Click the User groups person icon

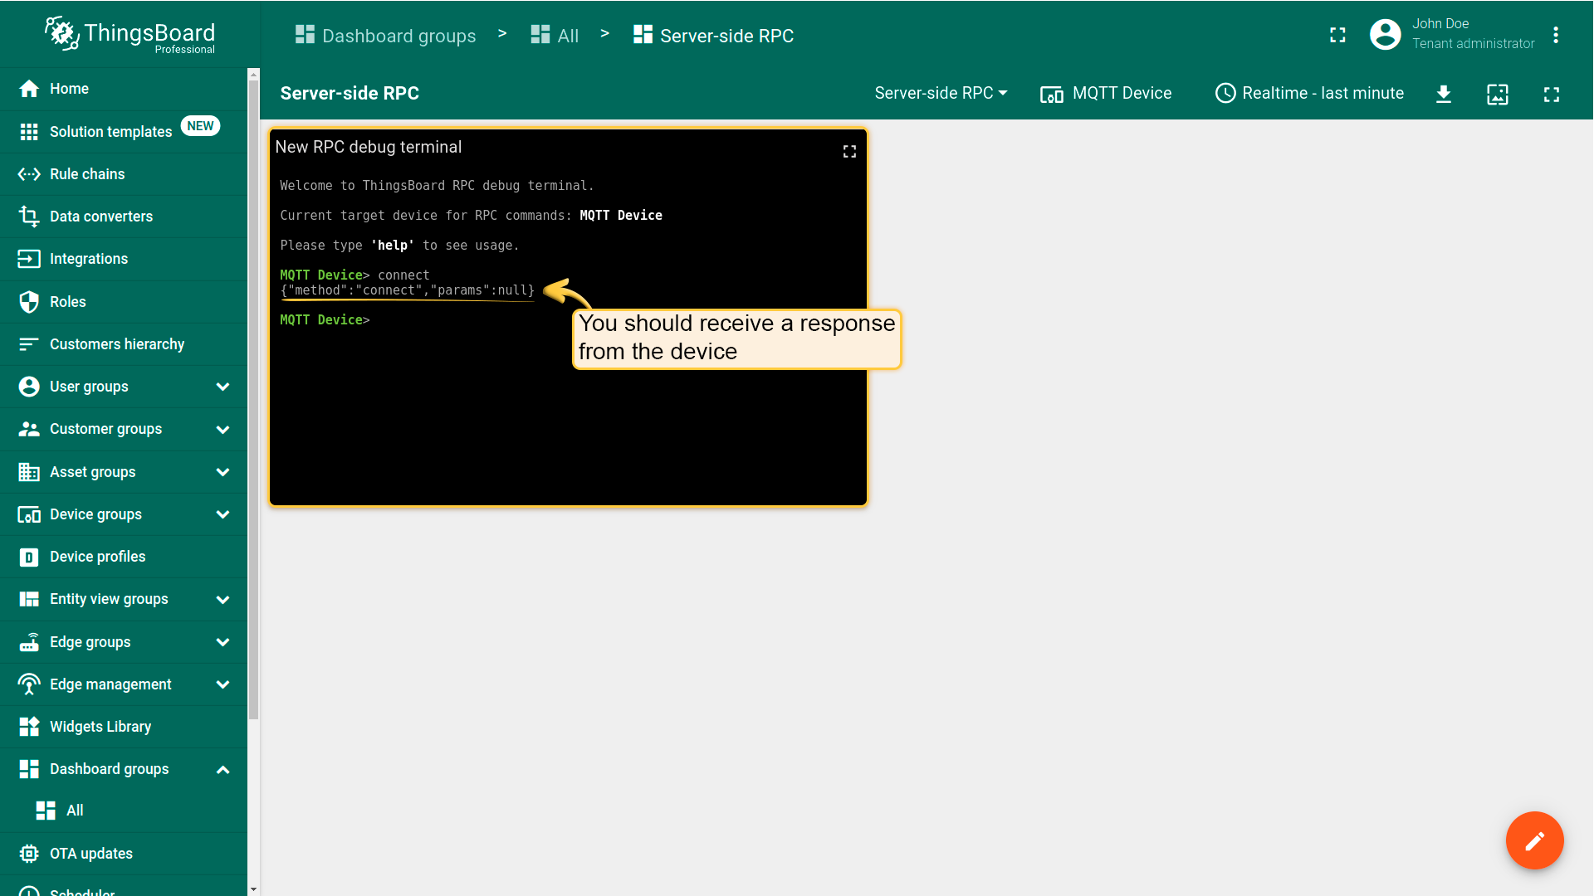point(29,387)
